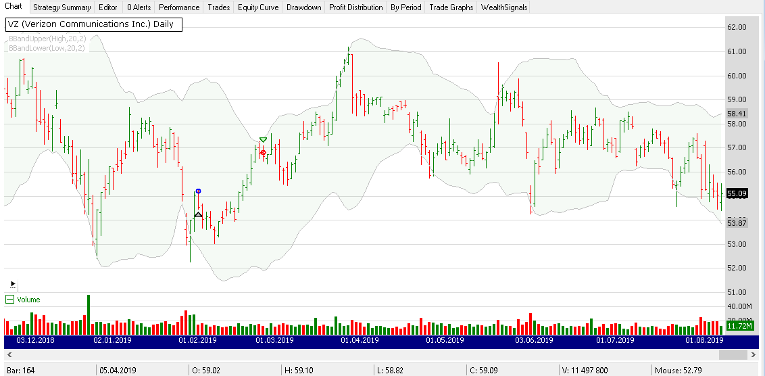Open the WealthSignals tab
The height and width of the screenshot is (376, 765).
click(x=503, y=7)
